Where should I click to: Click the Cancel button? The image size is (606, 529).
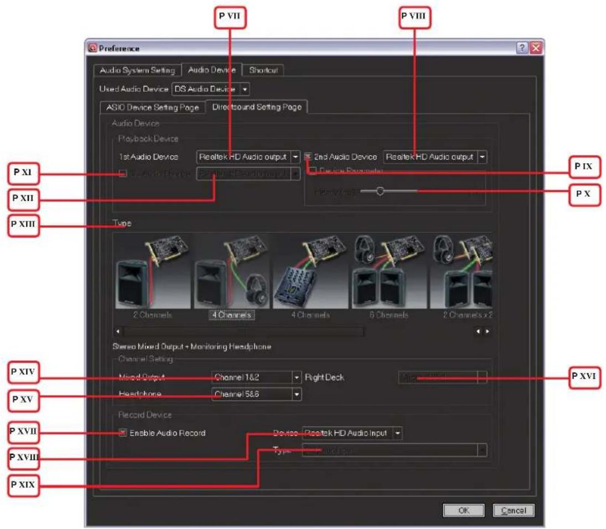pos(513,511)
